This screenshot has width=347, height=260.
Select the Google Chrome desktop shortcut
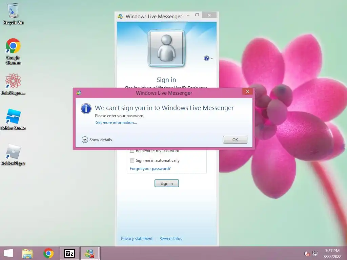13,51
